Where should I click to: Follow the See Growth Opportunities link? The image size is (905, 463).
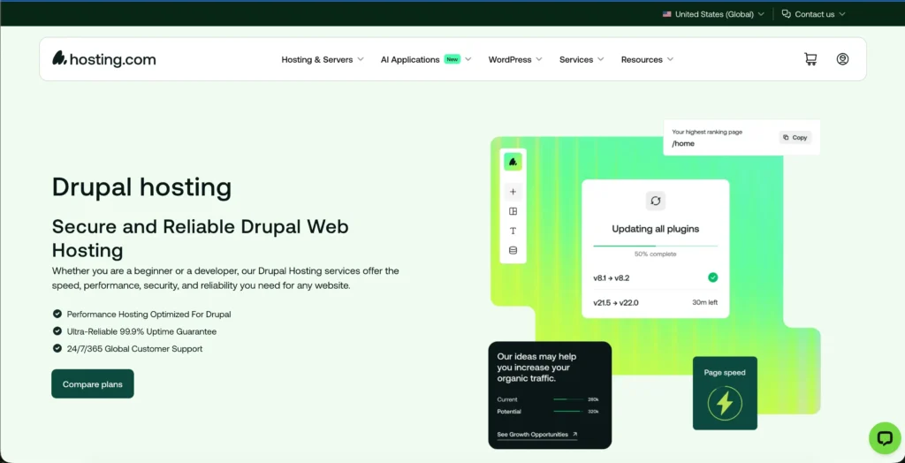pyautogui.click(x=536, y=435)
